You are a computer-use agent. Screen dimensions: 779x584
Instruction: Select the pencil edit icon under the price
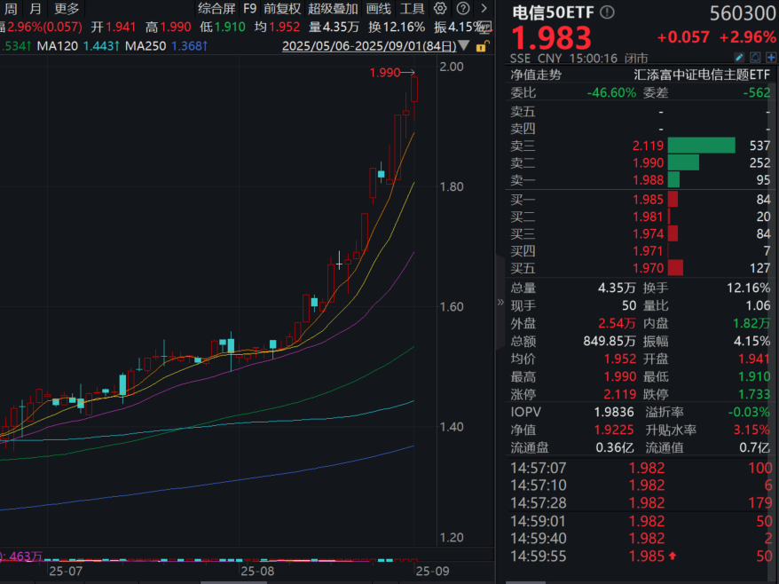739,58
